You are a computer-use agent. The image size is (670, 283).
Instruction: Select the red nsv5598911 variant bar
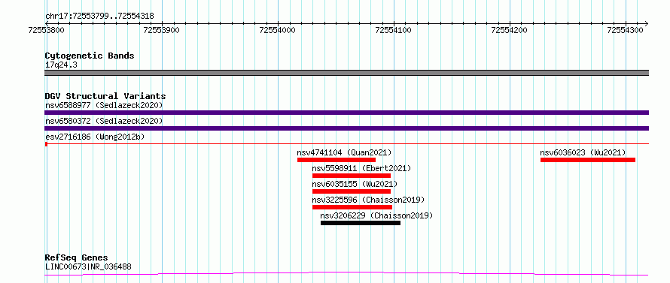click(x=352, y=176)
